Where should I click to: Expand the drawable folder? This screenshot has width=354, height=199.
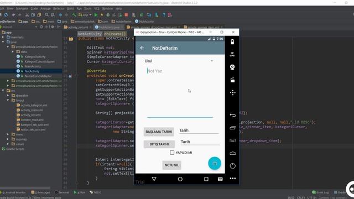(8, 96)
